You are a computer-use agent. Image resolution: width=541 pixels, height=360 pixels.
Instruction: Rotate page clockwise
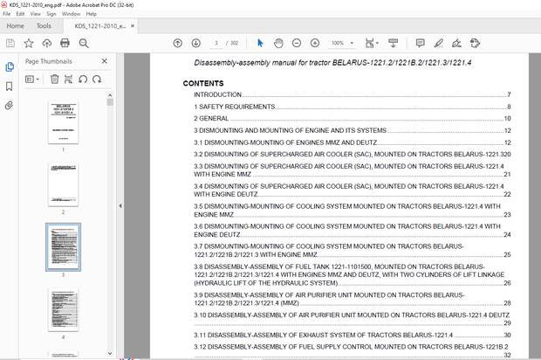pos(97,80)
